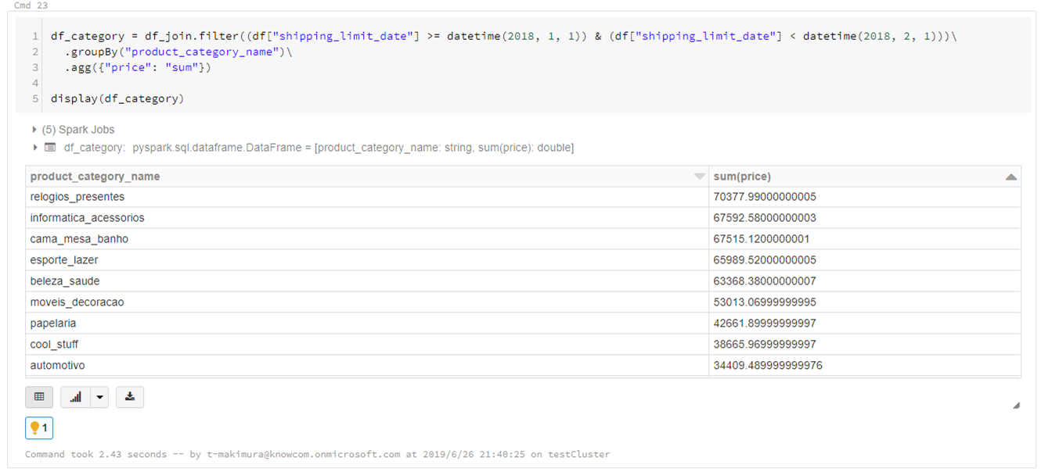Switch results to table view

(x=39, y=397)
